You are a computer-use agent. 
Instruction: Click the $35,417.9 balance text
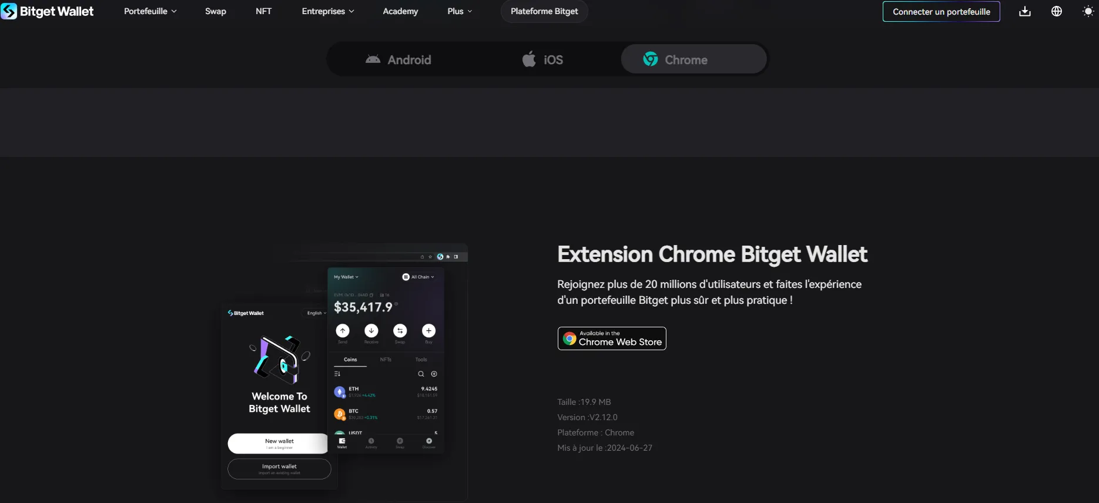click(363, 307)
